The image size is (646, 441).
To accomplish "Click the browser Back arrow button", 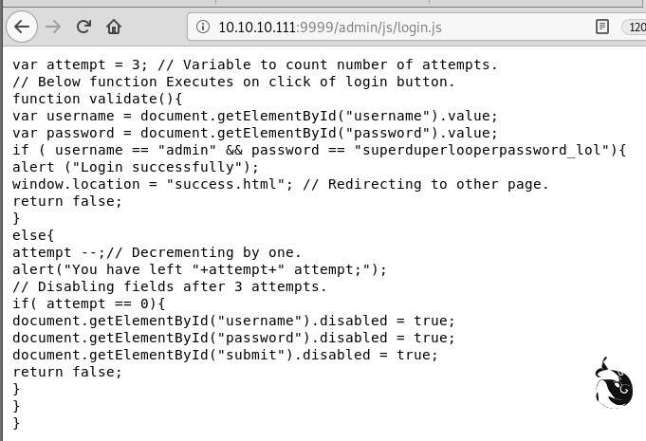I will tap(23, 27).
